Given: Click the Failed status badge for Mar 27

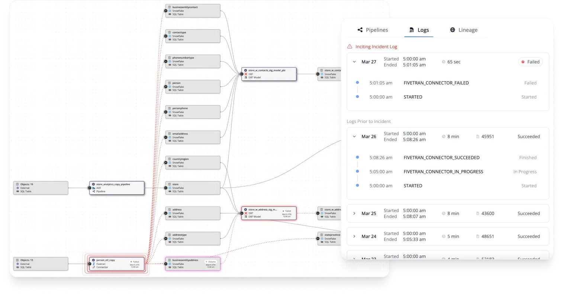Looking at the screenshot, I should pos(530,62).
